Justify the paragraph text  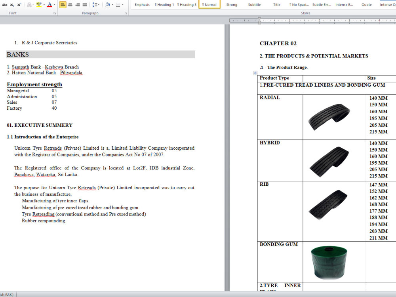(85, 4)
